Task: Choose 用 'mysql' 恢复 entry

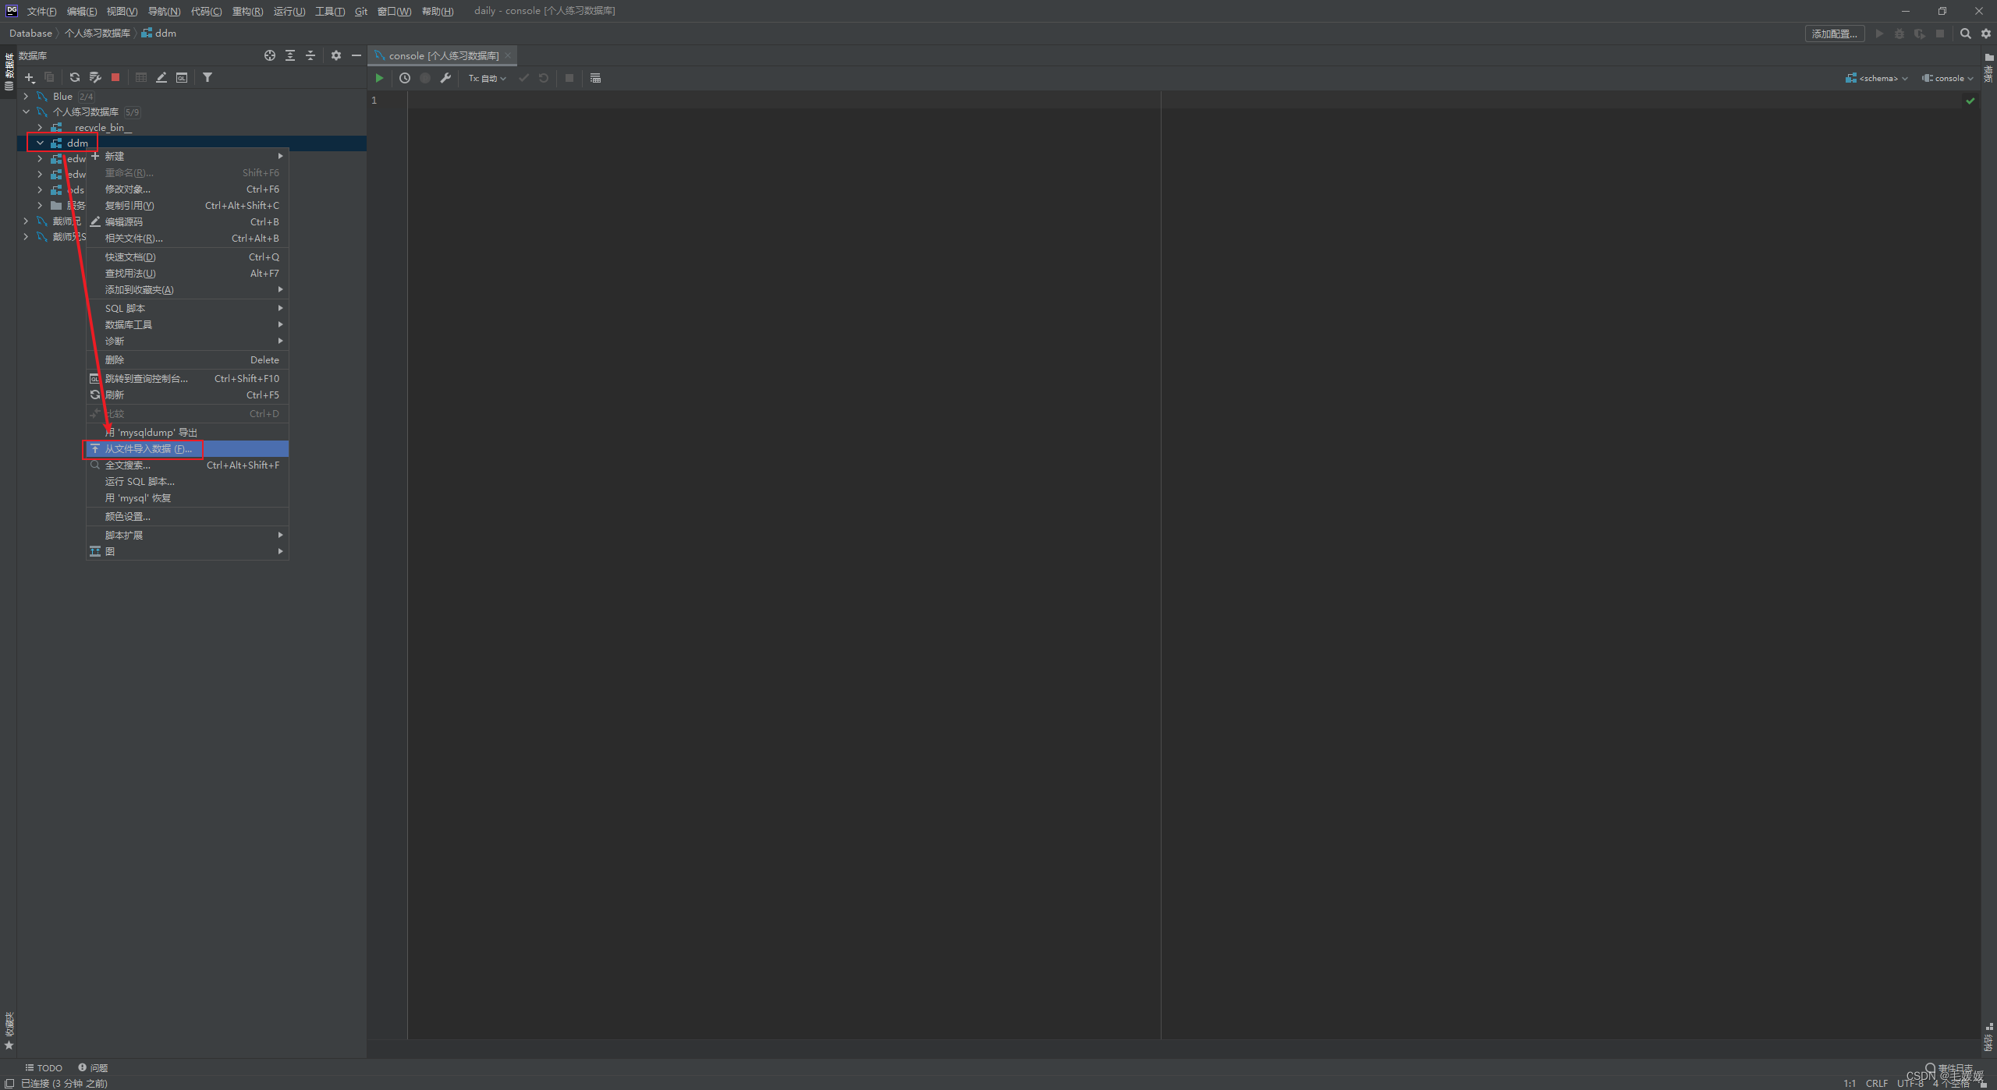Action: (187, 497)
